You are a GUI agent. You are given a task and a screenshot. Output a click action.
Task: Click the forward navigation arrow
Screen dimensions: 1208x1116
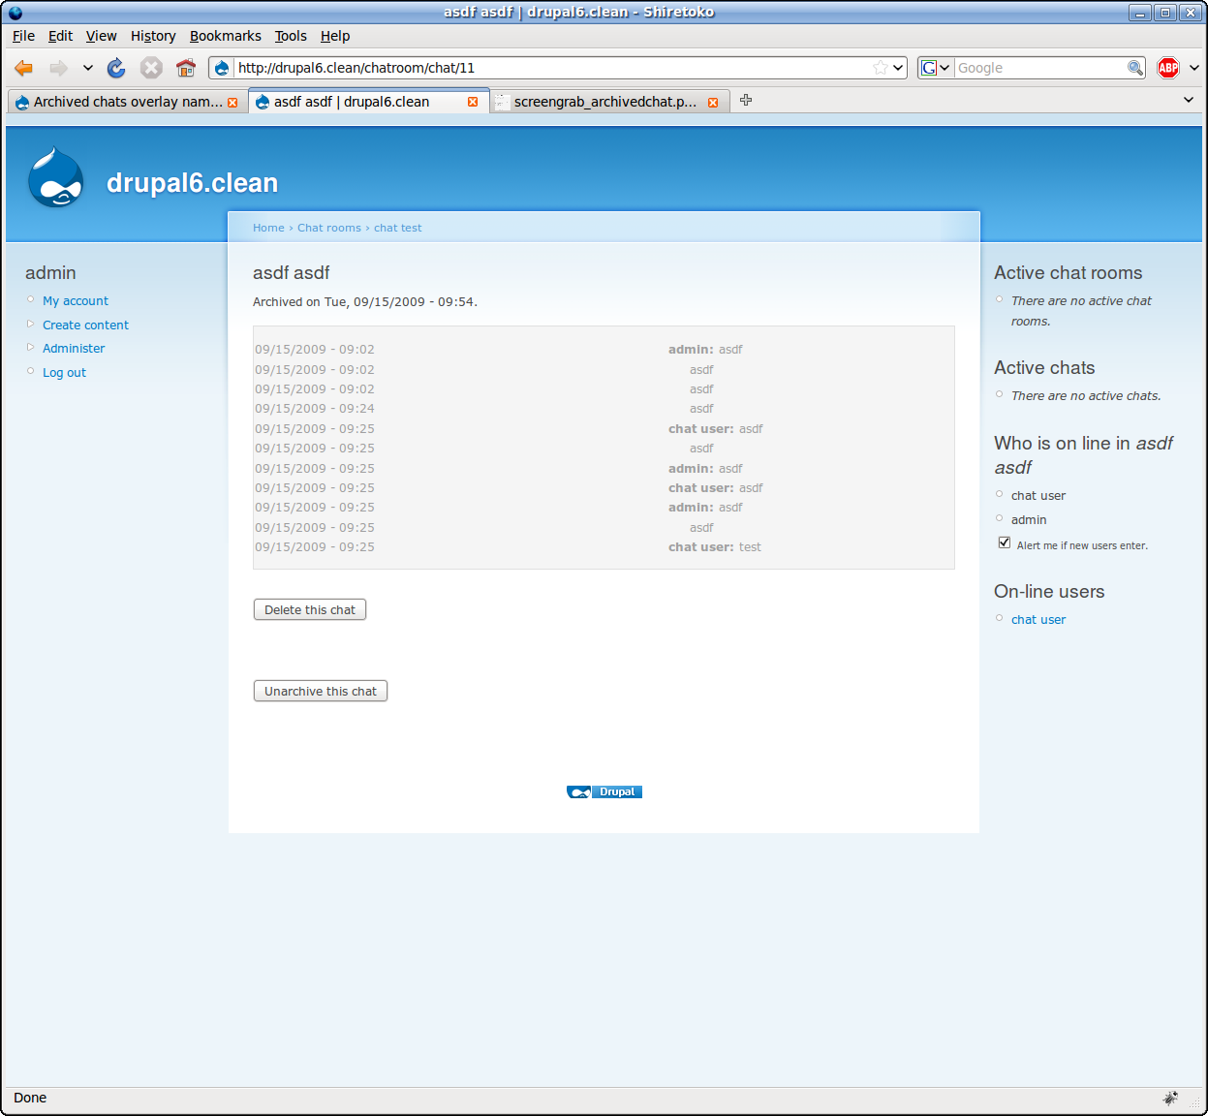[x=56, y=68]
